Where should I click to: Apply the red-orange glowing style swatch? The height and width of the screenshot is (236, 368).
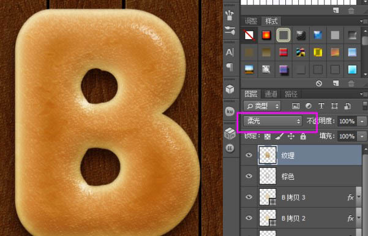click(x=266, y=36)
